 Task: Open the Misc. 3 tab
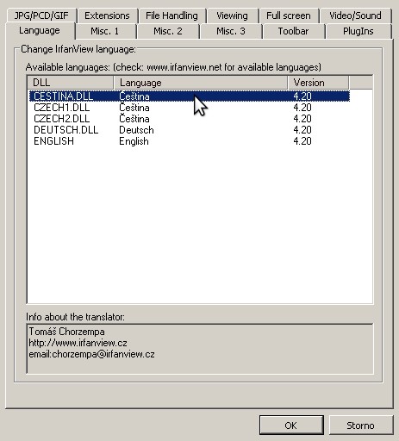231,31
